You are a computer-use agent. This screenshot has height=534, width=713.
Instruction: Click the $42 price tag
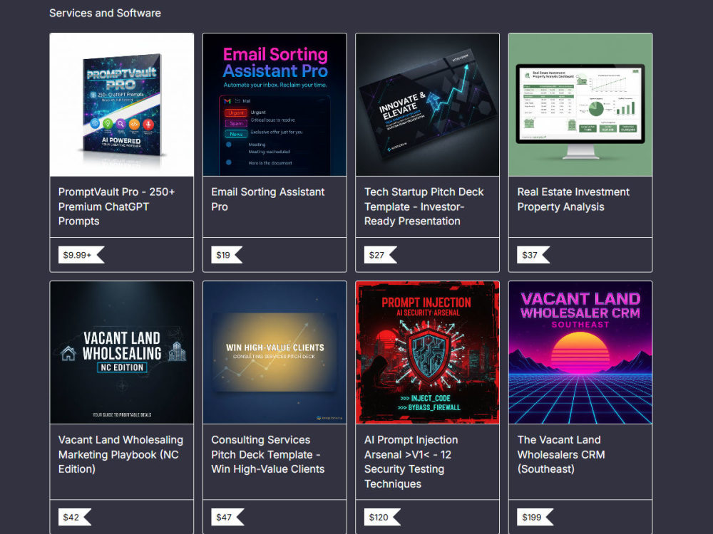(x=75, y=517)
